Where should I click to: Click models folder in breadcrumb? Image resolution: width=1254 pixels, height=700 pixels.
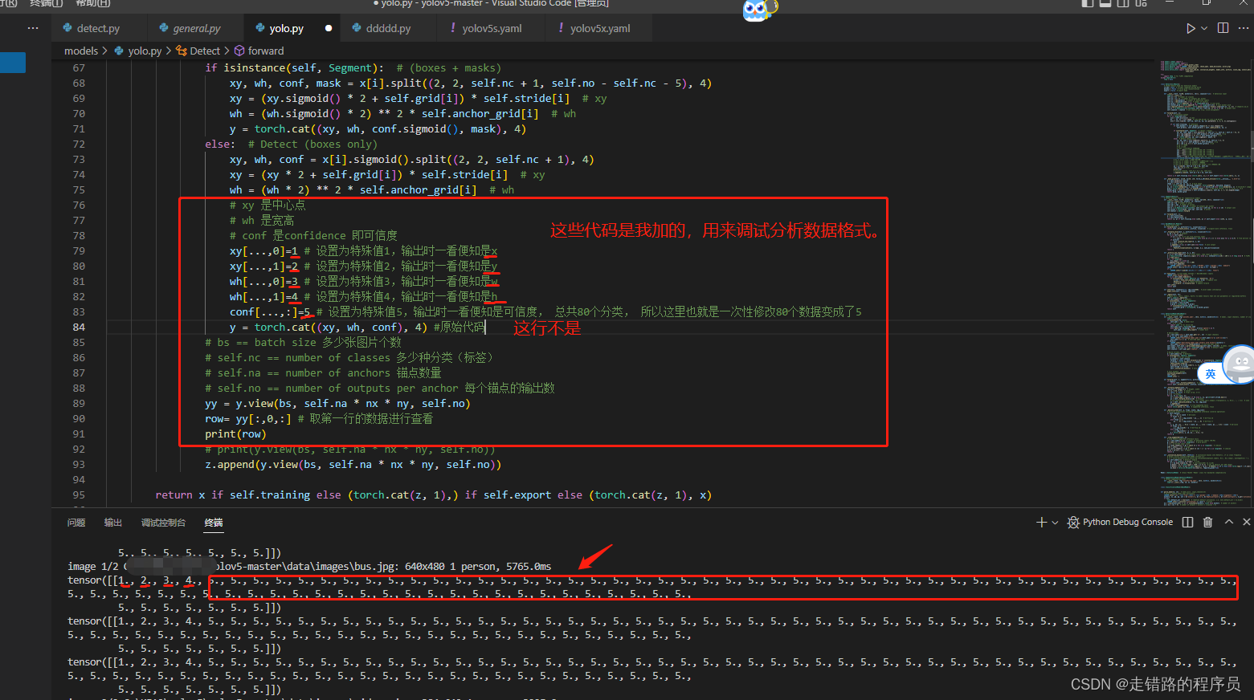point(81,51)
